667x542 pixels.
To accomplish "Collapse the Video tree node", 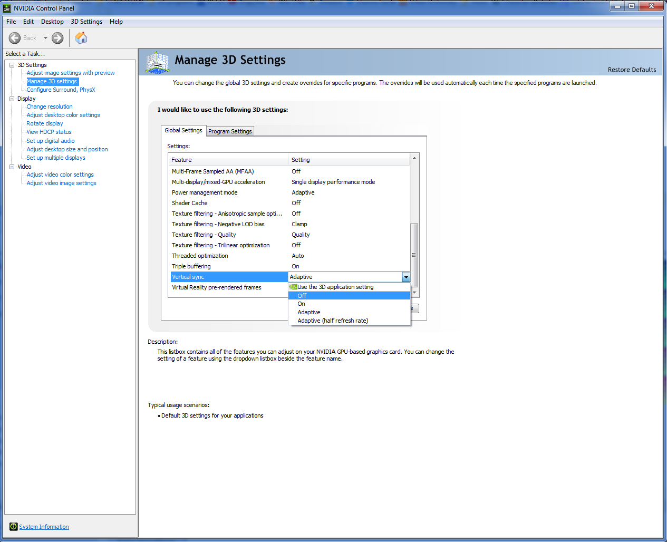I will [12, 167].
